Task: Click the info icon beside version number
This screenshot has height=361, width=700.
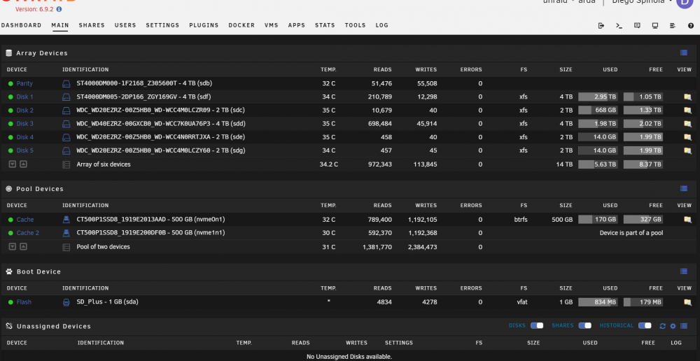Action: tap(59, 9)
